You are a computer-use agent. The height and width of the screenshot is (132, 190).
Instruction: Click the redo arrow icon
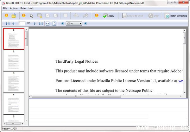coord(86,16)
